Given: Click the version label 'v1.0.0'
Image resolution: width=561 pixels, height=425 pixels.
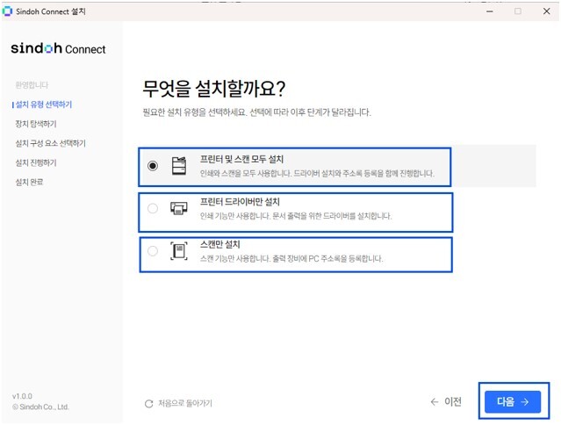Looking at the screenshot, I should click(22, 396).
